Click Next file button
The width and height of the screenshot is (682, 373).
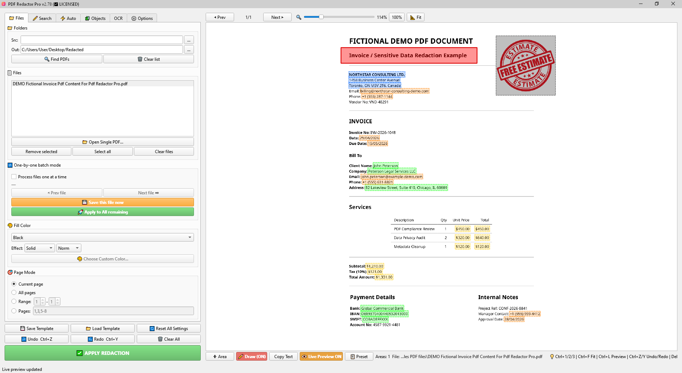point(148,193)
